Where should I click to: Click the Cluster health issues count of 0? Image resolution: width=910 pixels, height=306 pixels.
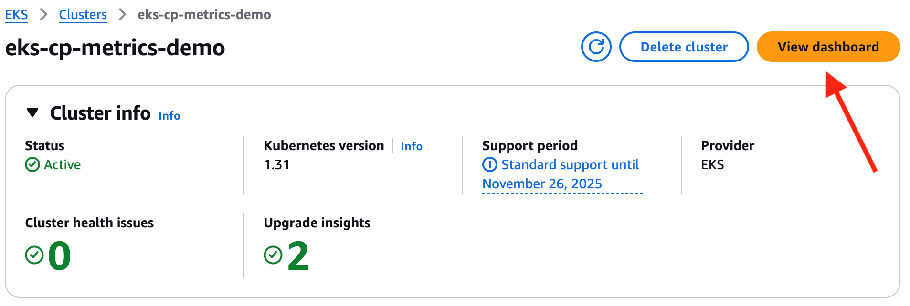point(59,256)
